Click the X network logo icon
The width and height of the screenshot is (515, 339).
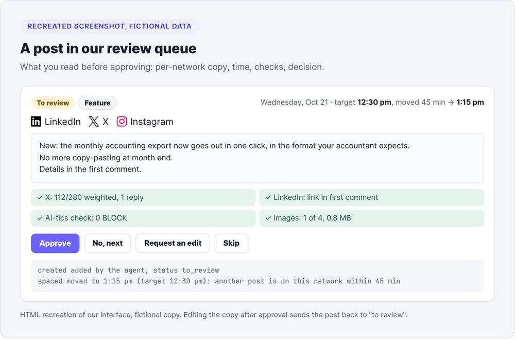pyautogui.click(x=94, y=122)
